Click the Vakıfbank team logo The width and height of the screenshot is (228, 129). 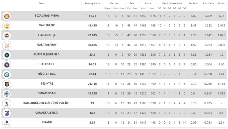pyautogui.click(x=7, y=26)
